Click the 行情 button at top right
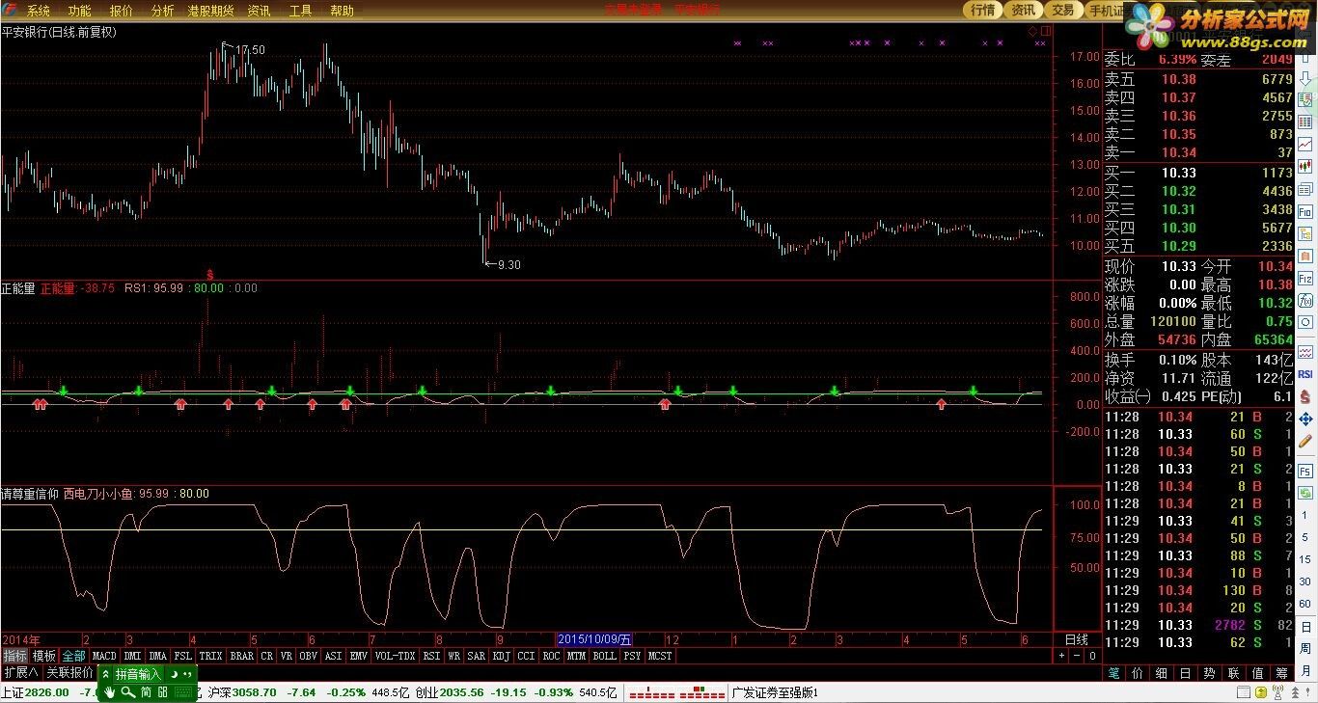Screen dimensions: 1318x703 (x=983, y=10)
